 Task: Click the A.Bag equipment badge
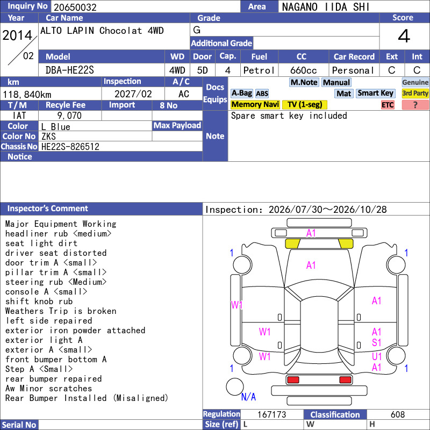[x=241, y=93]
